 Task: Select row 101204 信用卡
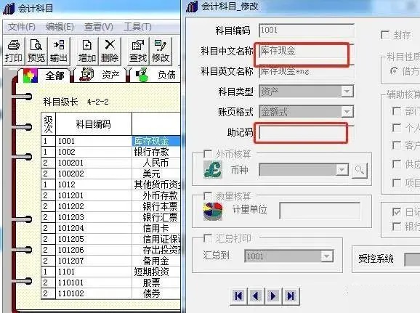(x=110, y=228)
